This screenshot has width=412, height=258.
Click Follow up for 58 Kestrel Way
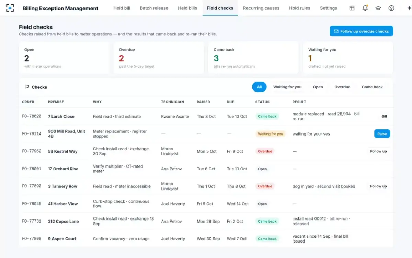(x=378, y=151)
